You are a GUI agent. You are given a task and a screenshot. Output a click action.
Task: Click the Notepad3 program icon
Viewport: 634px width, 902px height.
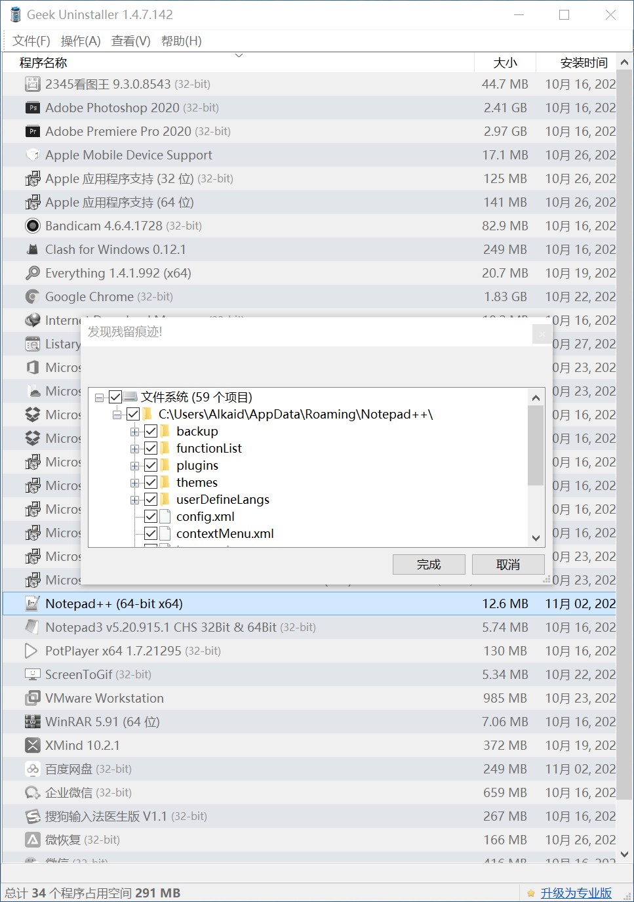pos(33,627)
